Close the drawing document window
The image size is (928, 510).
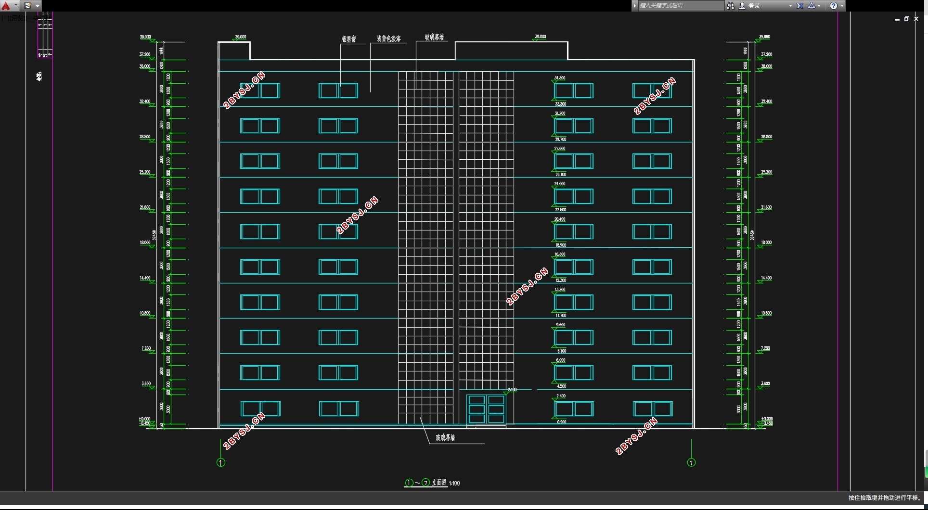click(x=916, y=19)
